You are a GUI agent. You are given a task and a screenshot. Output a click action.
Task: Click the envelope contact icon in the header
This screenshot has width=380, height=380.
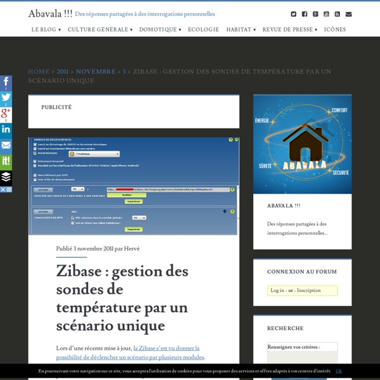tap(348, 14)
